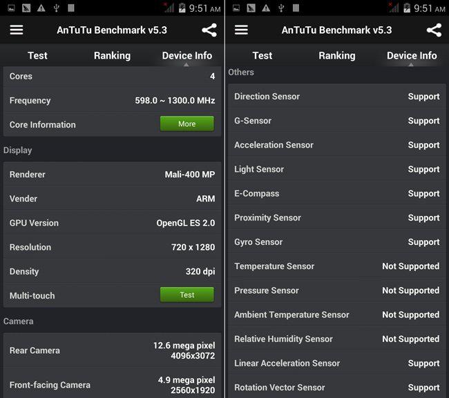The width and height of the screenshot is (449, 398).
Task: Select the Relative Humidity Sensor row
Action: click(x=337, y=339)
